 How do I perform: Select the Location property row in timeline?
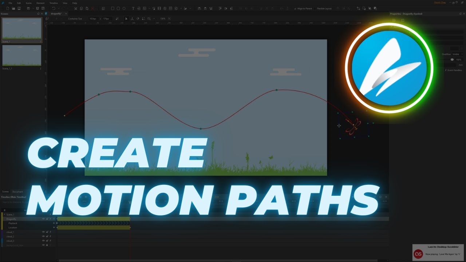(x=13, y=227)
